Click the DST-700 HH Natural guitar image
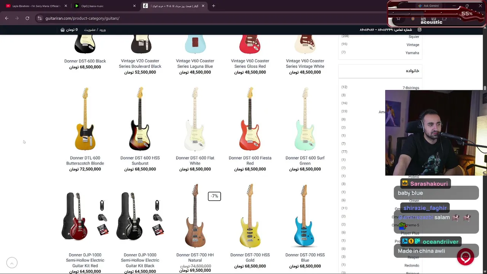 (x=195, y=216)
